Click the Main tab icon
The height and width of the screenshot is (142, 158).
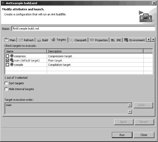(x=7, y=40)
